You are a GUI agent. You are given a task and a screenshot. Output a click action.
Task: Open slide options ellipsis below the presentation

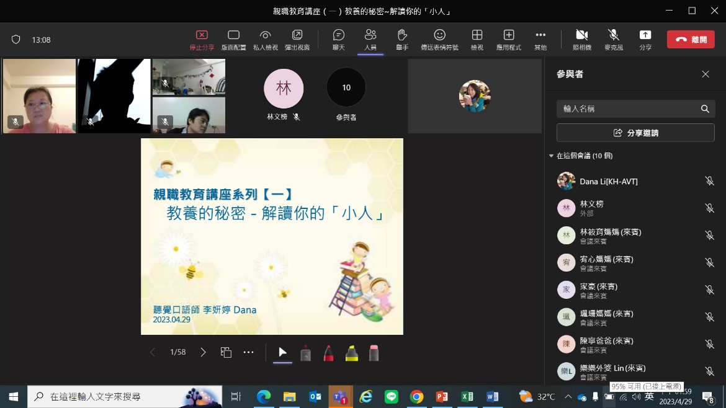[x=248, y=352]
